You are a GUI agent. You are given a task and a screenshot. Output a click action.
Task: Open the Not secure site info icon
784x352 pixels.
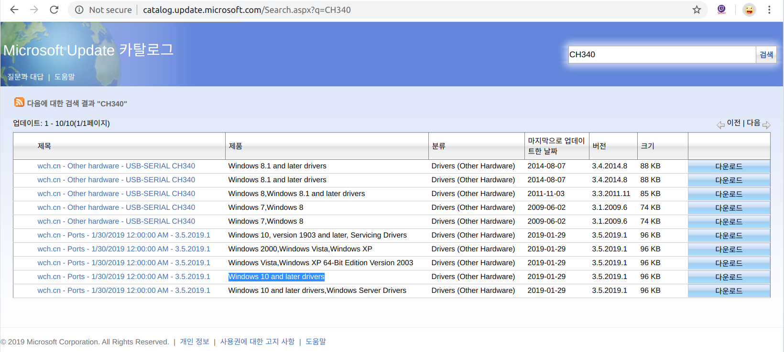coord(79,10)
